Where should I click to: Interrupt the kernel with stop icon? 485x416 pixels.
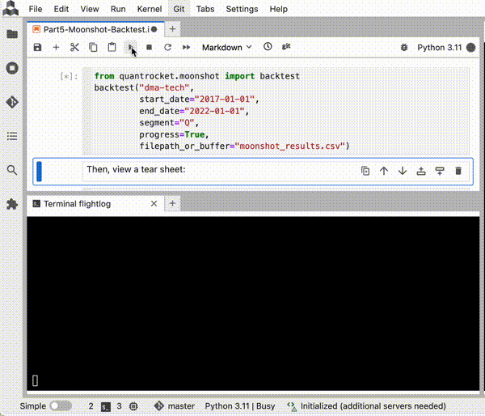149,48
